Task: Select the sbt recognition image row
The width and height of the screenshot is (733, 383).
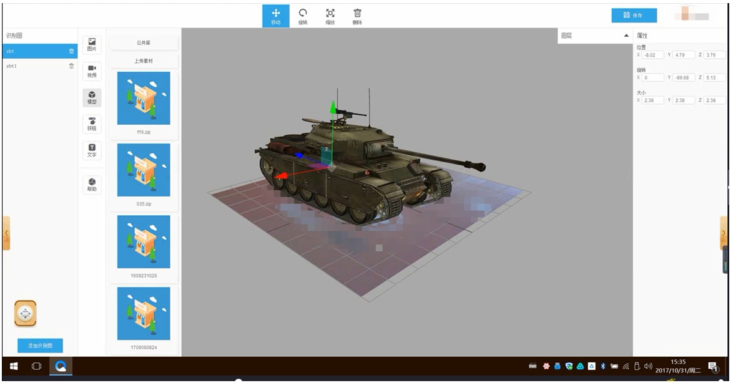Action: [x=40, y=51]
